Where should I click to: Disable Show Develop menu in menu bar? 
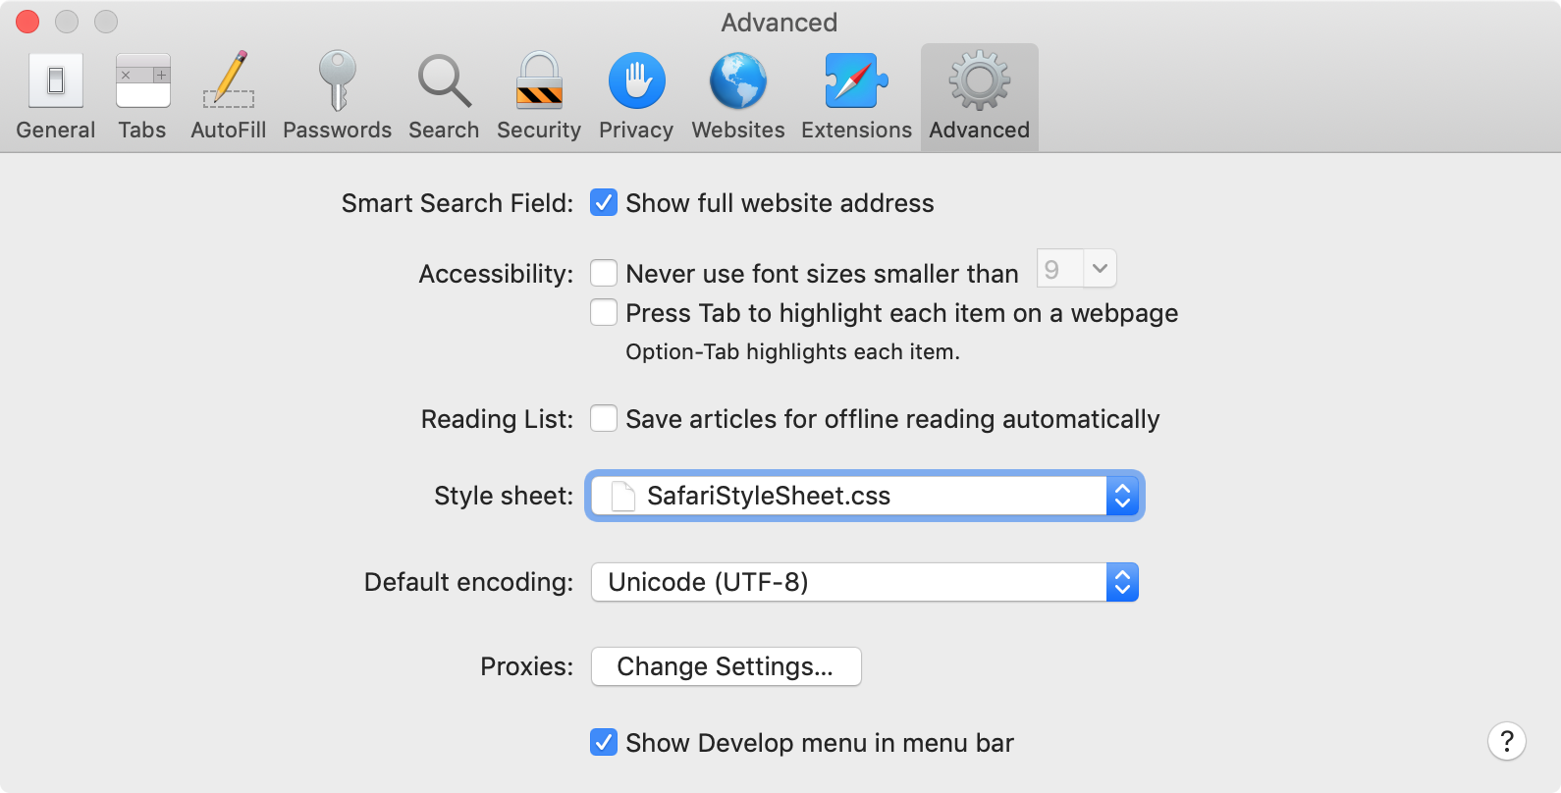[x=604, y=743]
